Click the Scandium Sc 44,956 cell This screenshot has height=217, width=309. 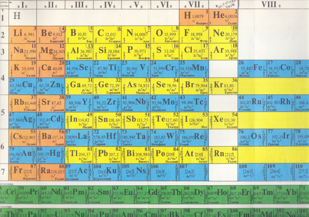click(x=79, y=69)
